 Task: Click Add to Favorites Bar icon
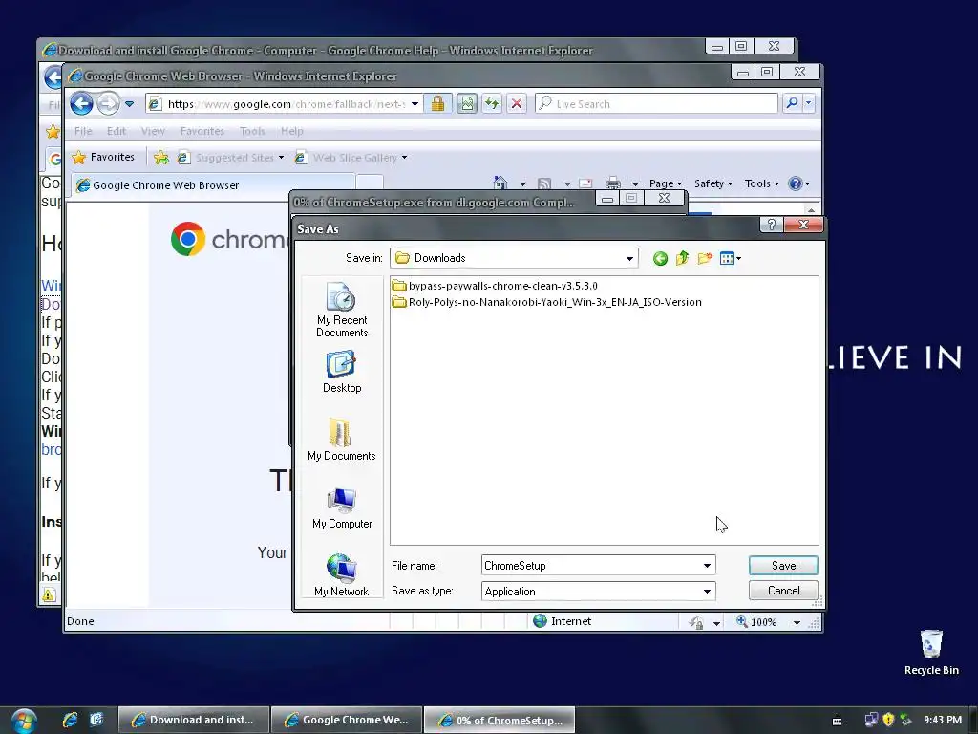[160, 158]
